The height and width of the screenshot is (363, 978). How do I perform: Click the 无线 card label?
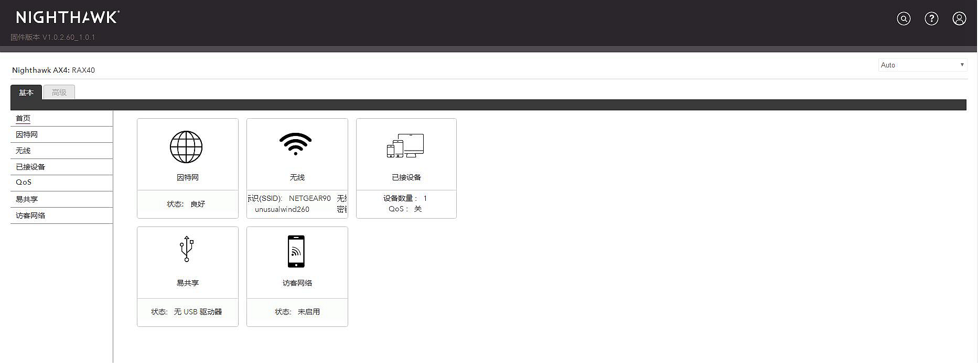pos(297,178)
